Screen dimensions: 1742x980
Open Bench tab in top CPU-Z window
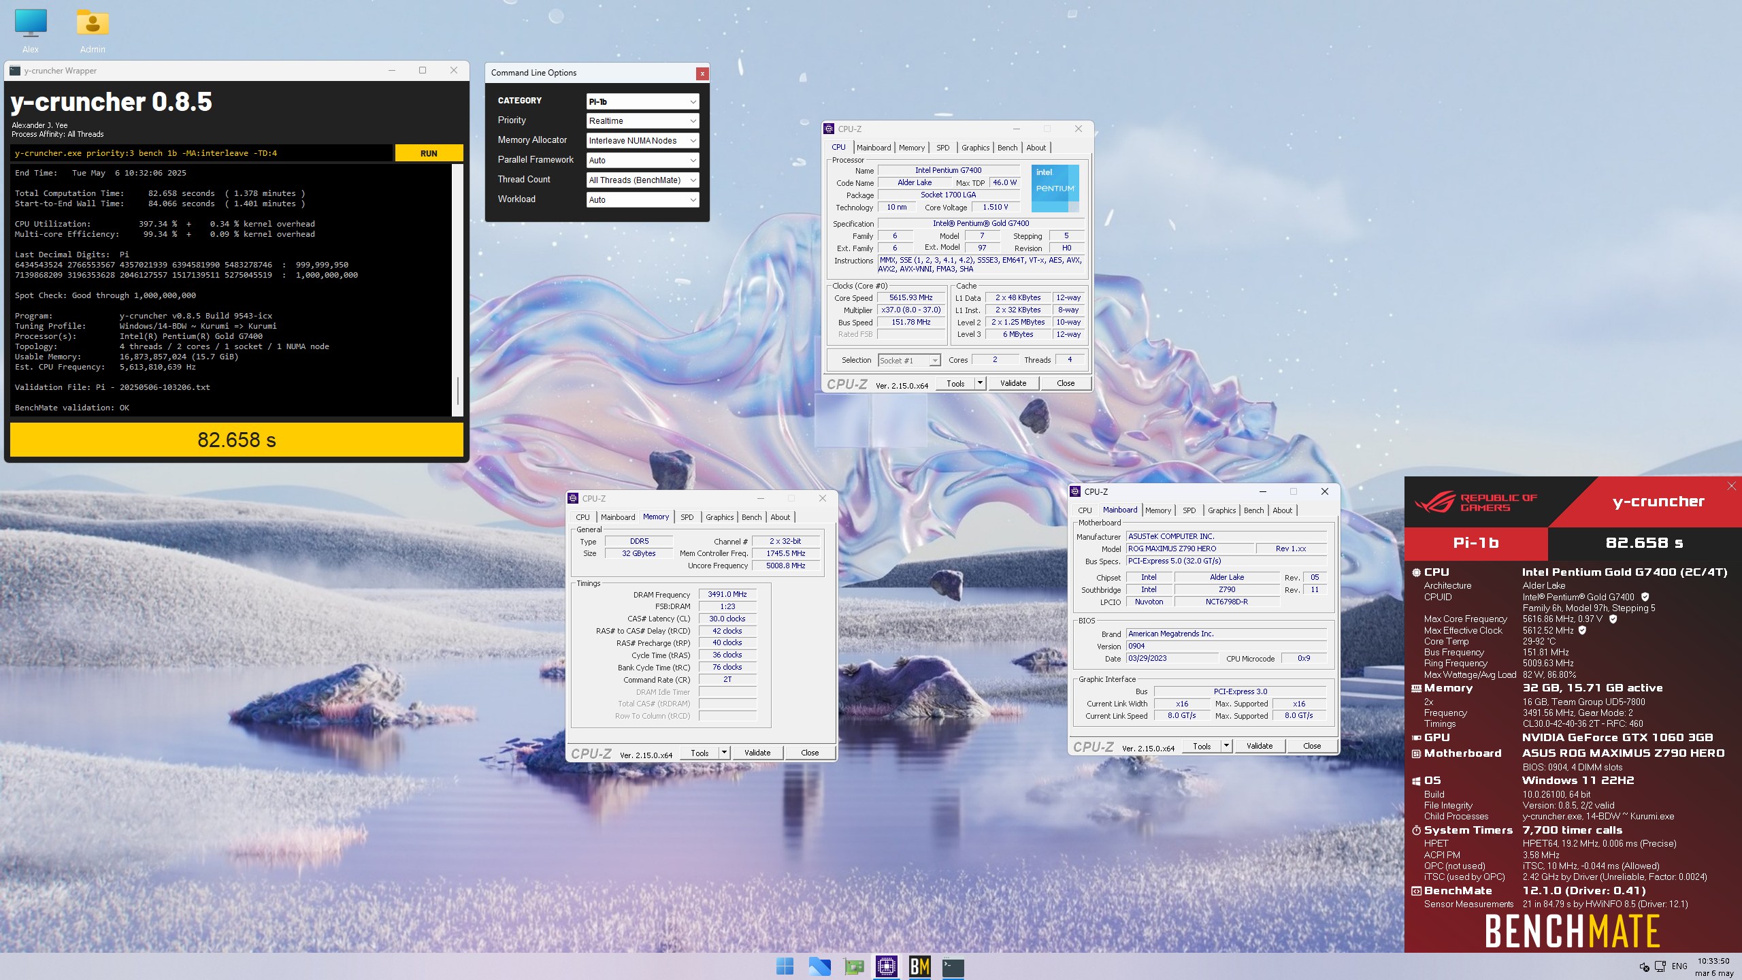[x=1007, y=148]
